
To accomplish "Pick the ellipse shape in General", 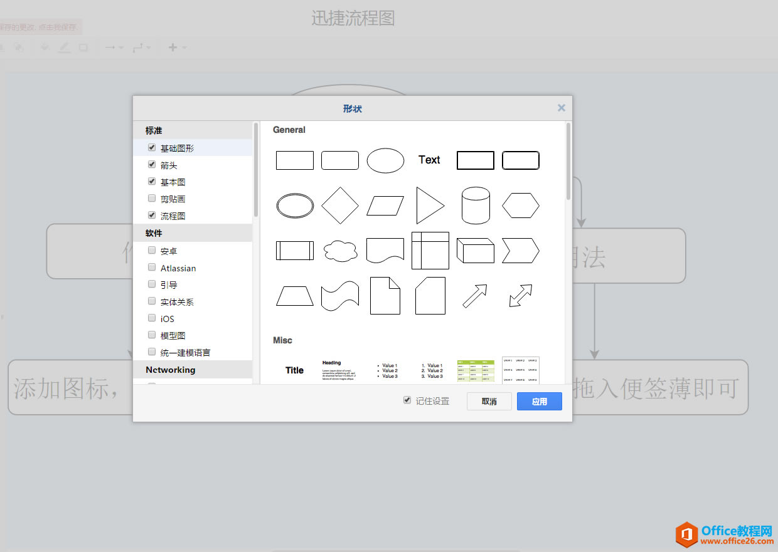I will 385,160.
